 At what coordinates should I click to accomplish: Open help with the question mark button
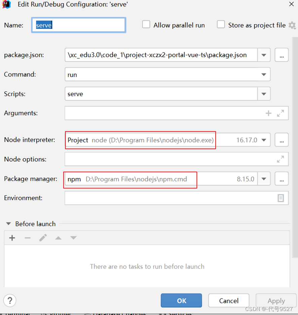(10, 301)
